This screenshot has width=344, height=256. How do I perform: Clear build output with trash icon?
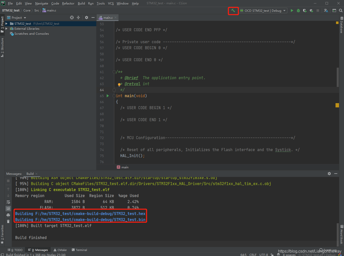[x=8, y=222]
